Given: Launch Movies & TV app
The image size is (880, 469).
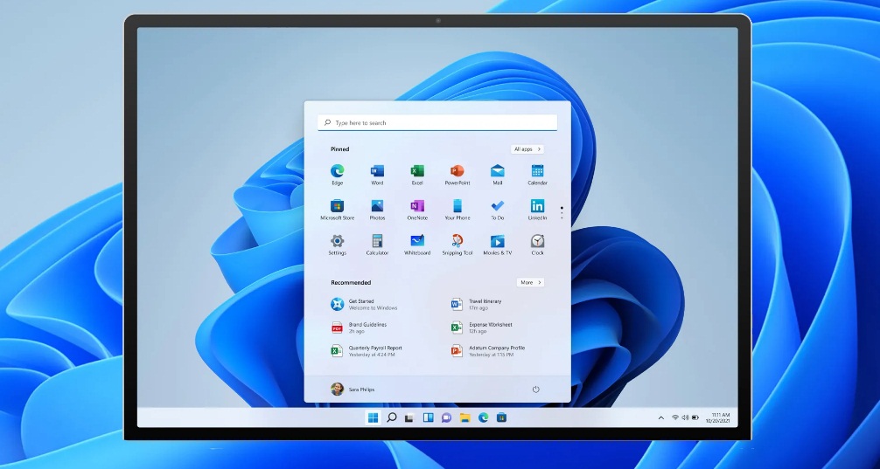Looking at the screenshot, I should pyautogui.click(x=497, y=241).
